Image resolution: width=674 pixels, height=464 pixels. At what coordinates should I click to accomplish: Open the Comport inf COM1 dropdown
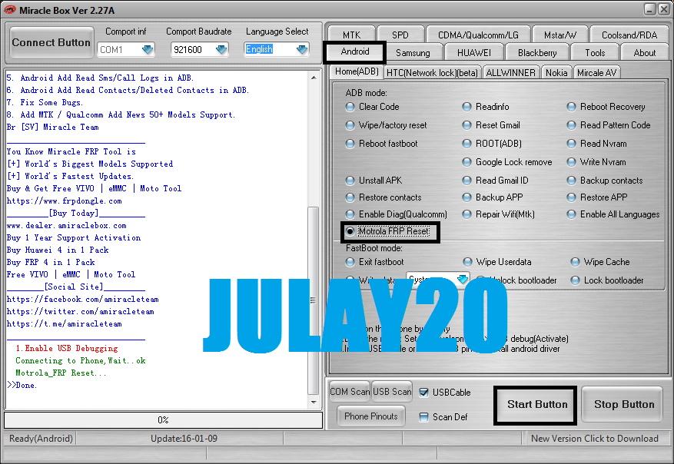148,49
